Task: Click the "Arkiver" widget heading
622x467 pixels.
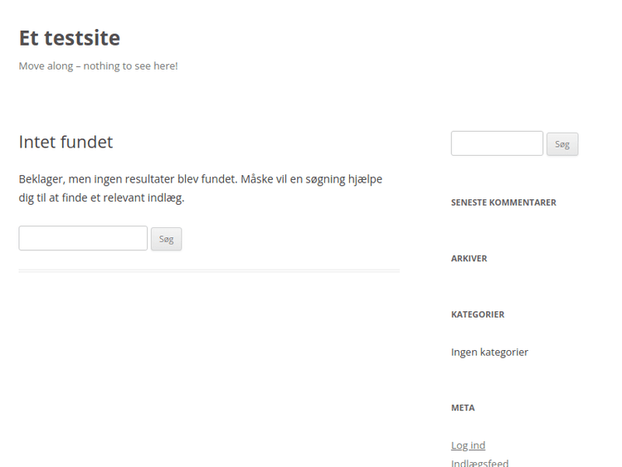Action: [x=469, y=259]
